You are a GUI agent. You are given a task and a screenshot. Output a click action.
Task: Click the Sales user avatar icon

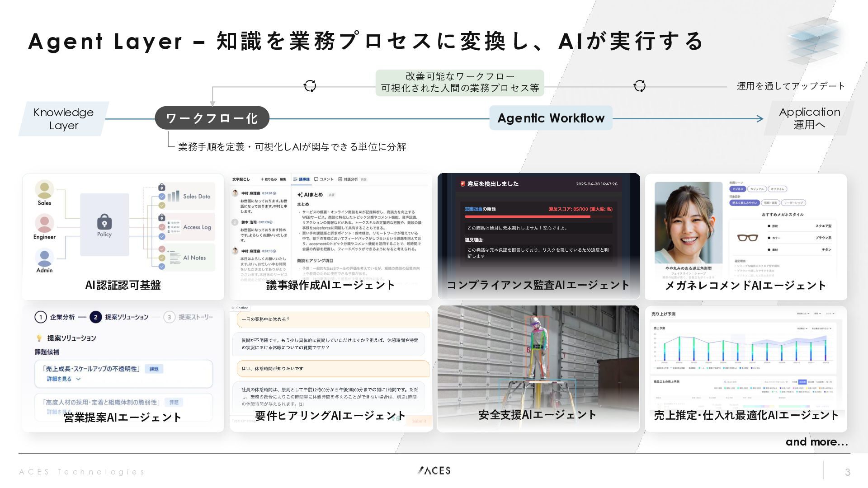[44, 189]
